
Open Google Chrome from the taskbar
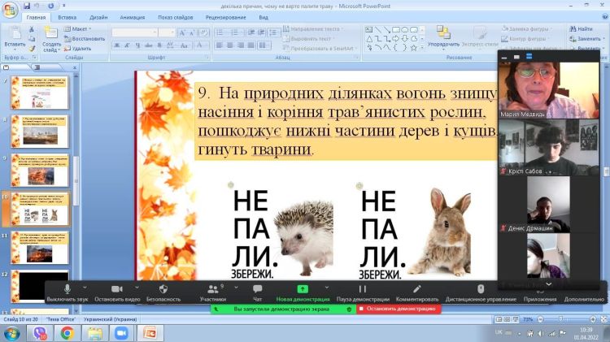pyautogui.click(x=67, y=332)
